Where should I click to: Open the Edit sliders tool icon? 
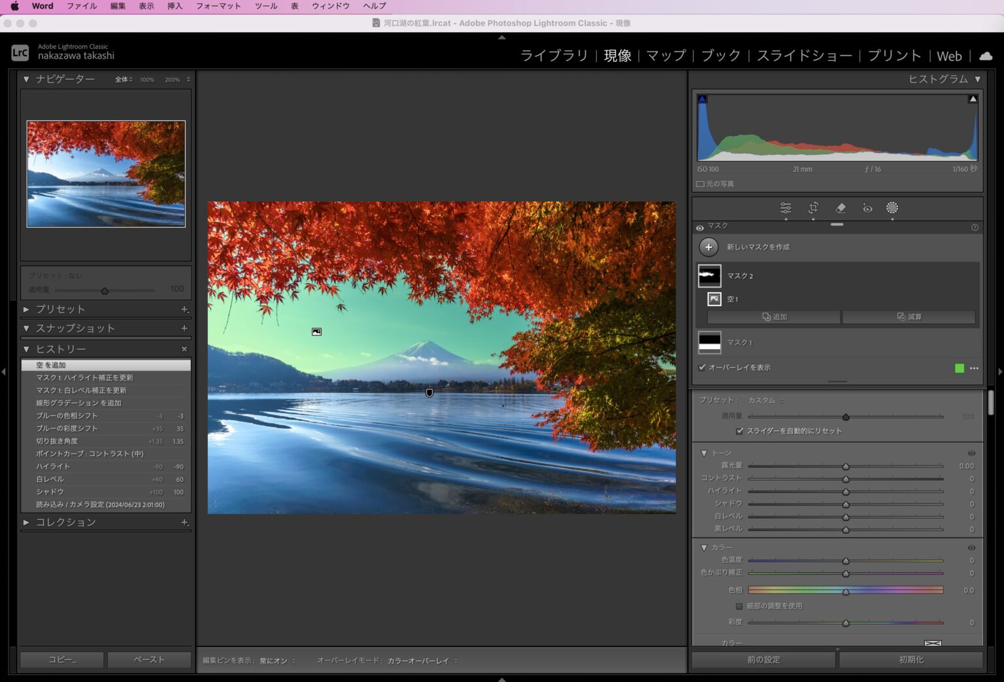[786, 208]
